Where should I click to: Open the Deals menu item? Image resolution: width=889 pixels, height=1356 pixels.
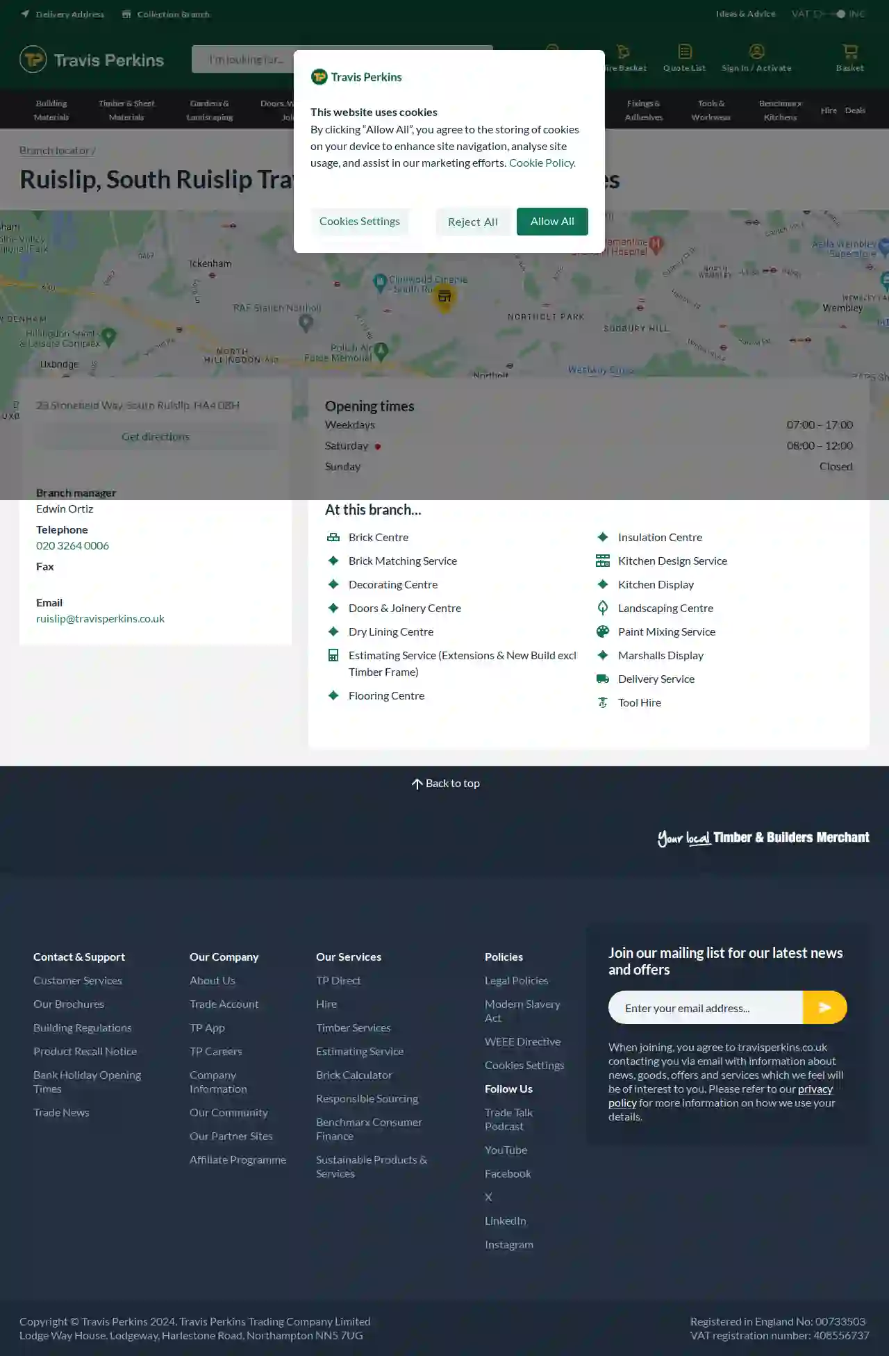click(x=855, y=110)
